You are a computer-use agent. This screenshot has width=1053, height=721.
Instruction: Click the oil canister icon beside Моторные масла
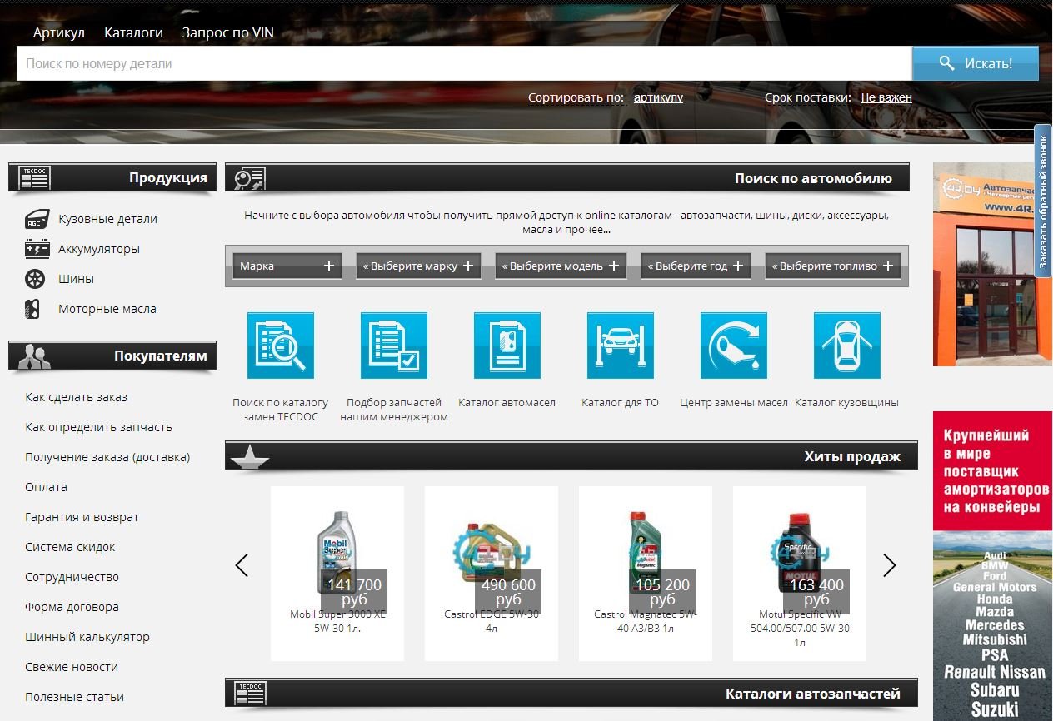coord(33,309)
